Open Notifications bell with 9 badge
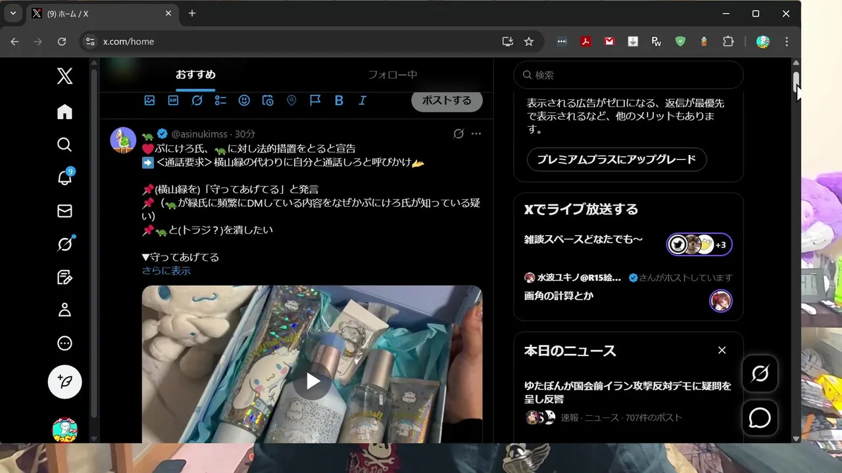 (64, 177)
